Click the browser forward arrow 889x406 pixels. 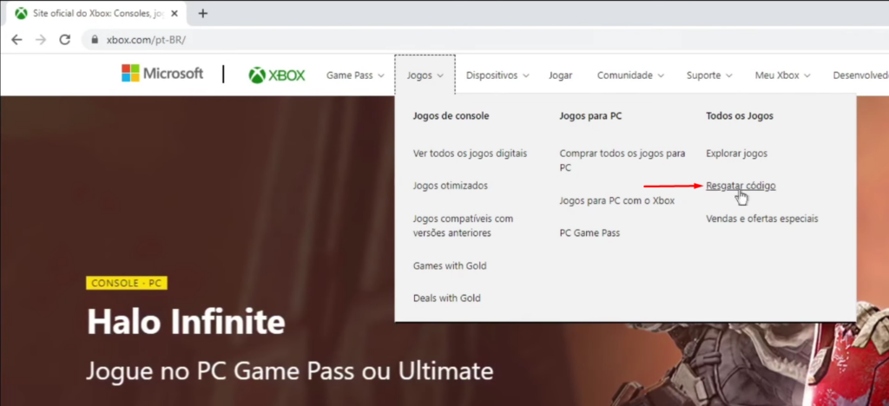40,40
